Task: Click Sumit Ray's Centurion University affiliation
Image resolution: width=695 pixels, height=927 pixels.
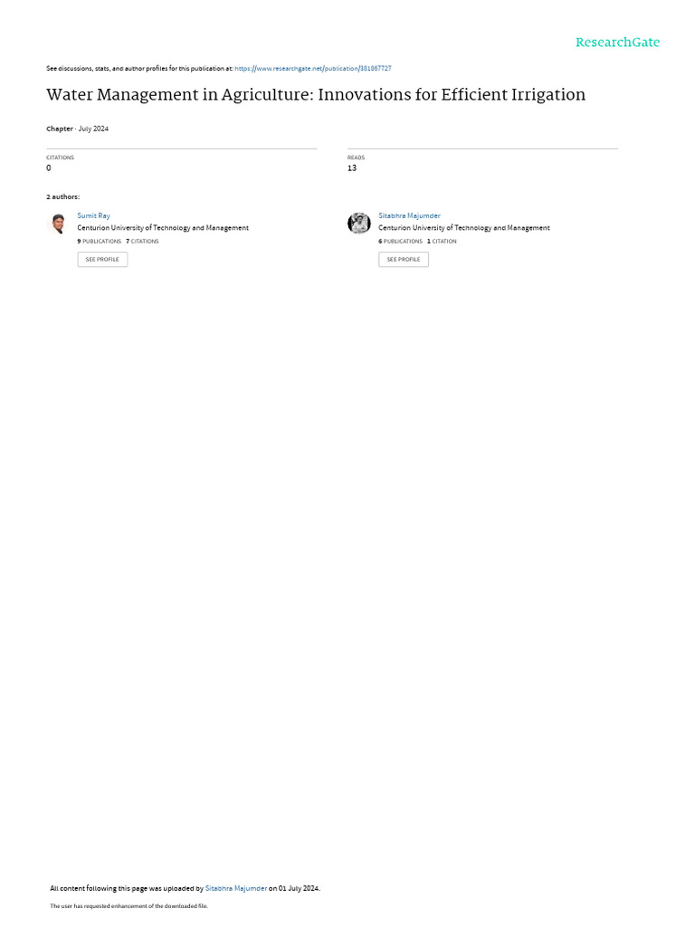Action: (163, 227)
